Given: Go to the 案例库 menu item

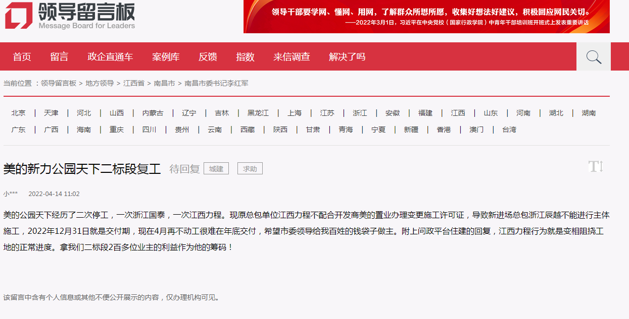Looking at the screenshot, I should [166, 57].
